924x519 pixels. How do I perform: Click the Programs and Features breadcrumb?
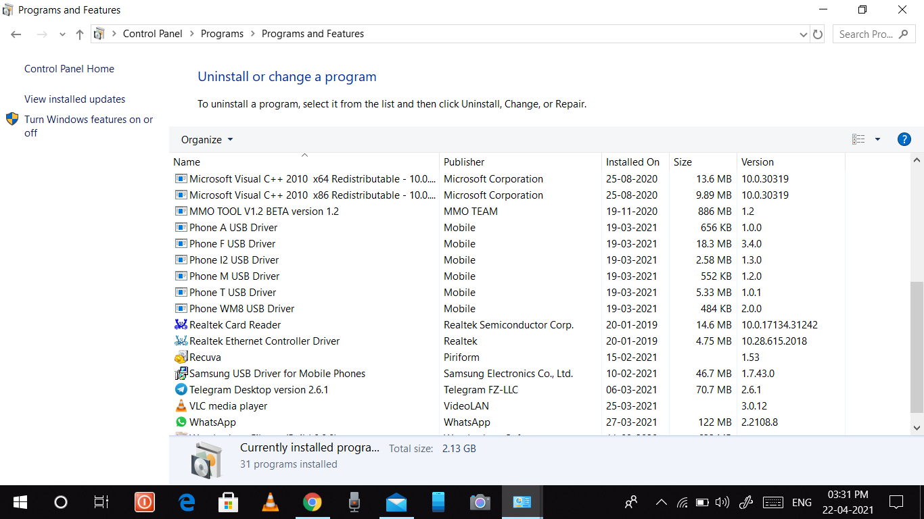(x=313, y=34)
